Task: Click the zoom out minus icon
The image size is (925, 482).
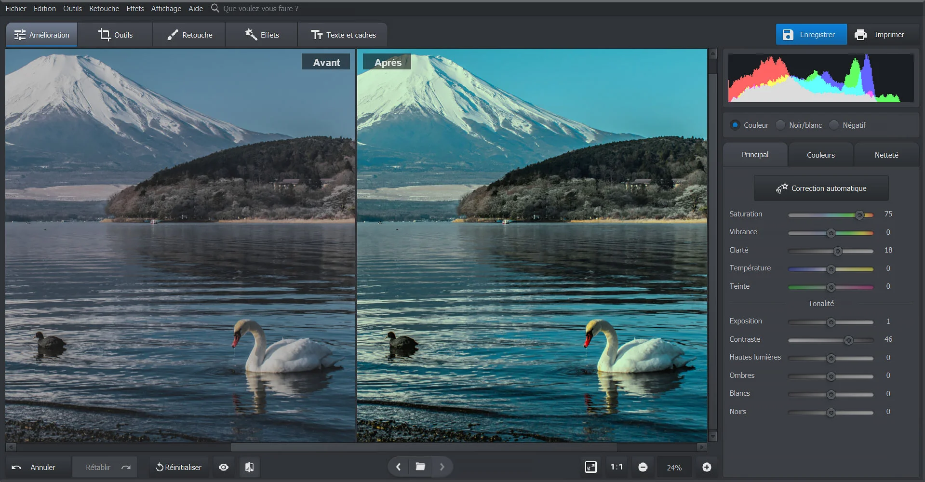Action: tap(643, 467)
